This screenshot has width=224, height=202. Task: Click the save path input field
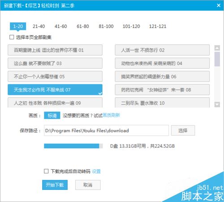point(106,130)
